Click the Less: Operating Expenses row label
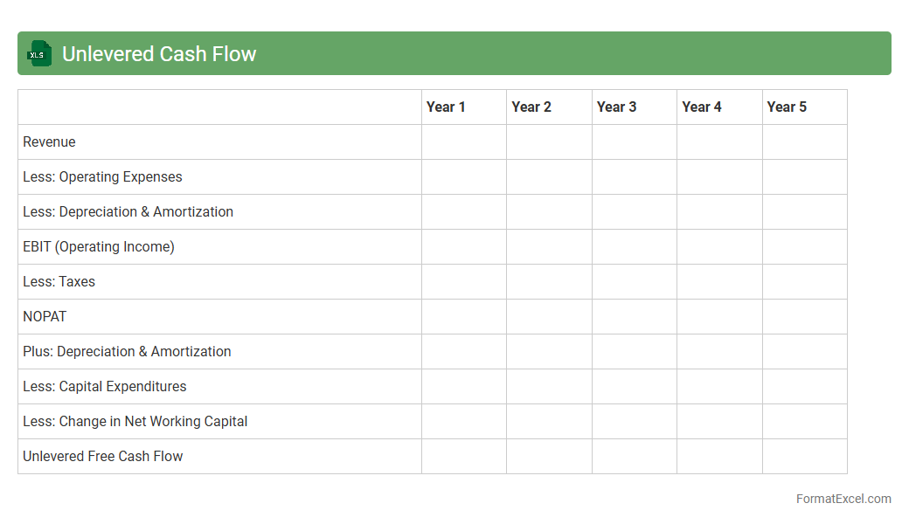The image size is (909, 524). pos(102,177)
